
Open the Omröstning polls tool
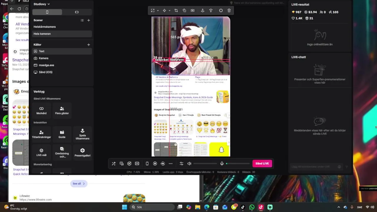62,153
